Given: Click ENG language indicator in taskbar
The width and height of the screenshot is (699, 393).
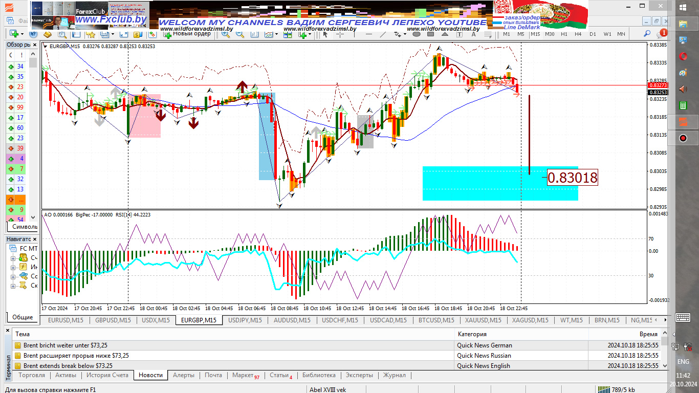Looking at the screenshot, I should point(683,362).
